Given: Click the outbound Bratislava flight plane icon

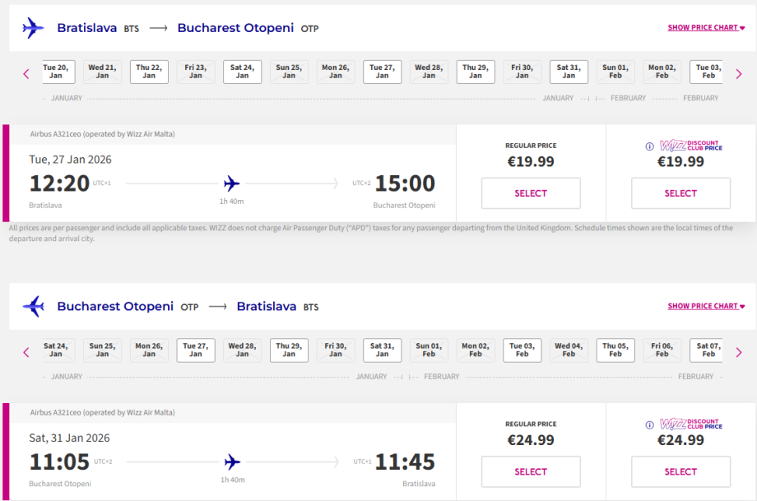Looking at the screenshot, I should point(33,28).
